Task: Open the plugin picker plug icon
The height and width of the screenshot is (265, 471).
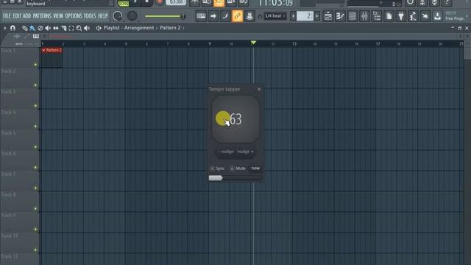Action: 401,16
